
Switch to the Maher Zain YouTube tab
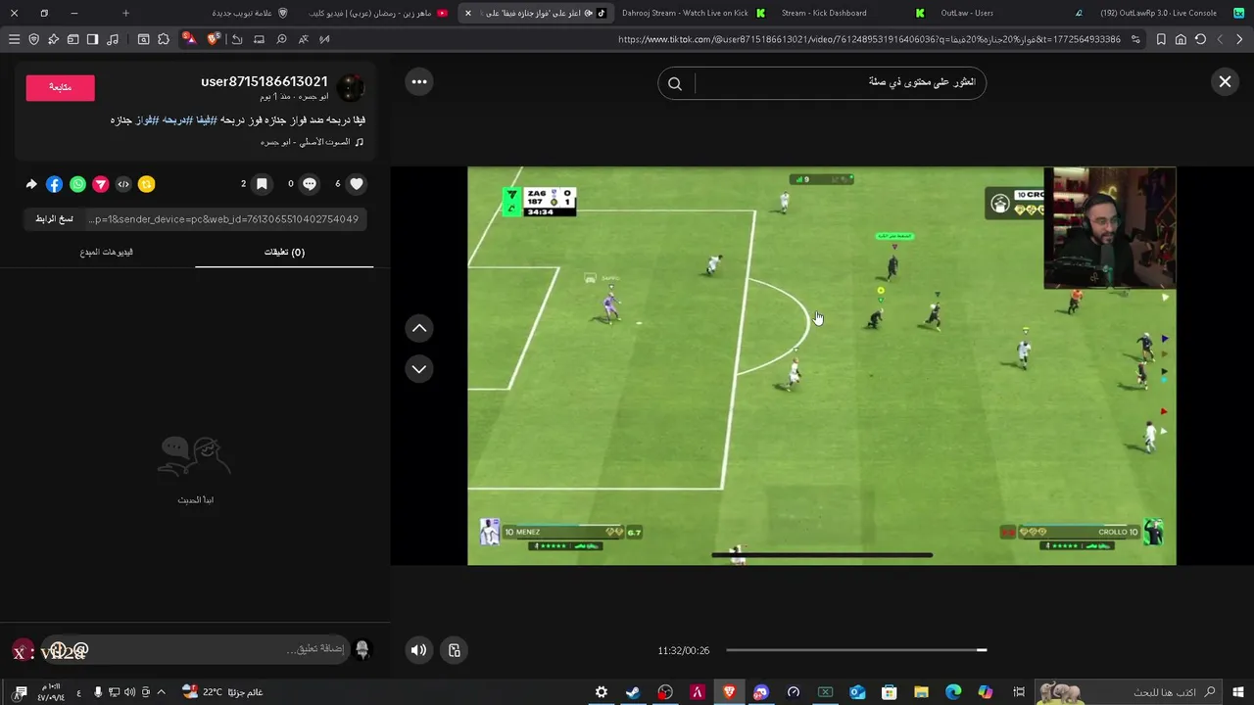point(377,13)
